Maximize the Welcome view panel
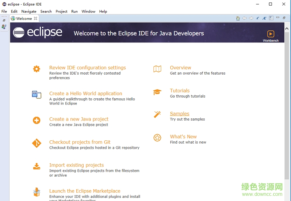The height and width of the screenshot is (201, 291). click(284, 18)
